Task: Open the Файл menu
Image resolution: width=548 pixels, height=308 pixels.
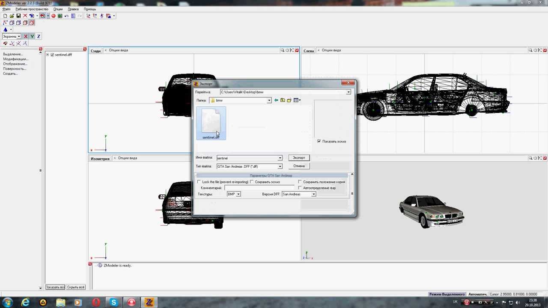Action: coord(6,9)
